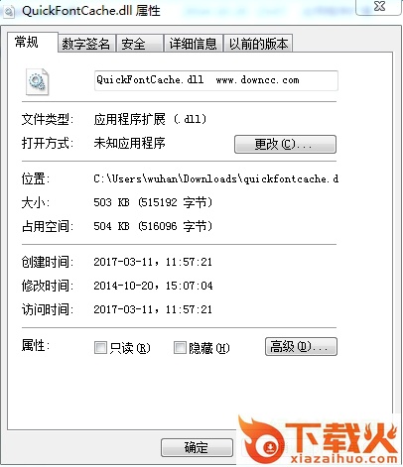
Task: Click the location path text
Action: point(216,178)
